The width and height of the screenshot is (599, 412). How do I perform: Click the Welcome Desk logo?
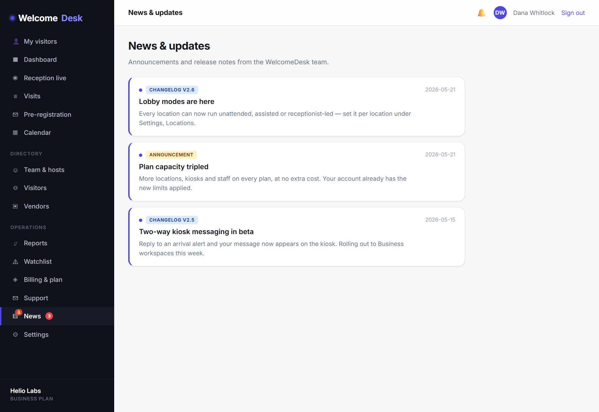pyautogui.click(x=46, y=18)
